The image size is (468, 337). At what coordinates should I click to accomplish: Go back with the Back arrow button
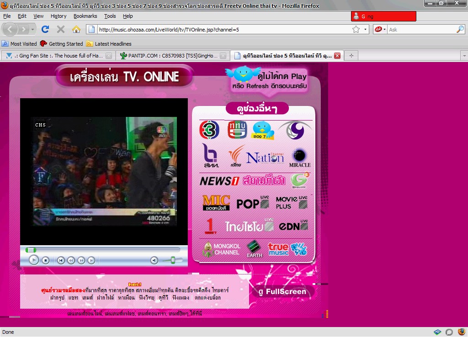point(10,29)
